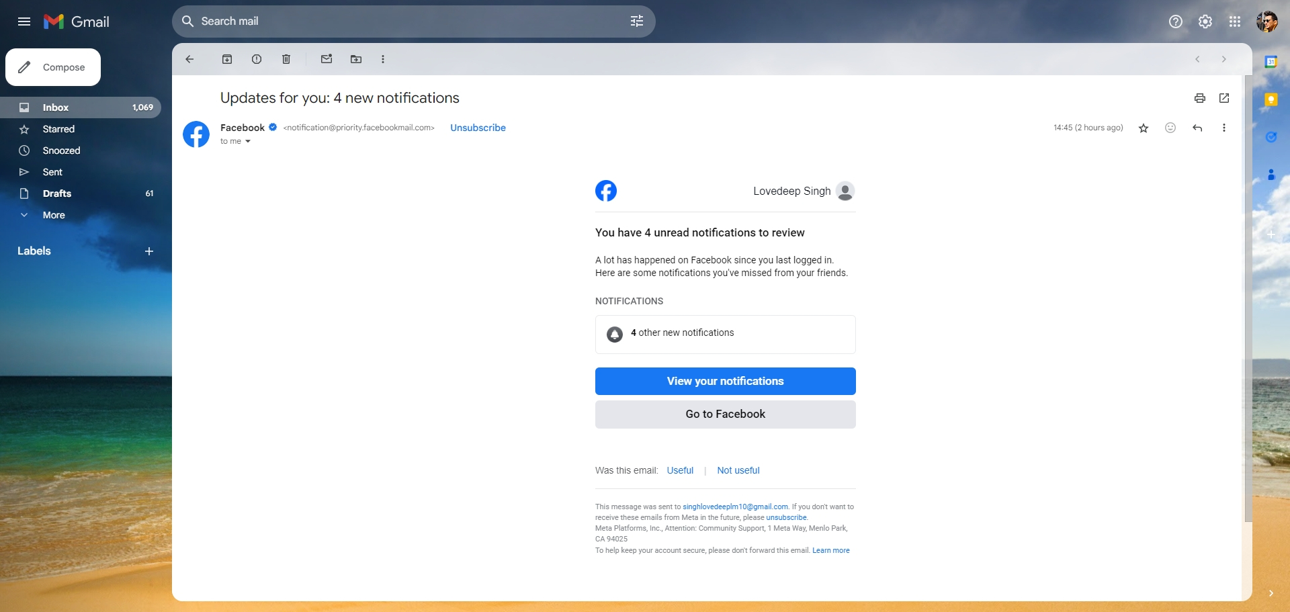This screenshot has height=612, width=1290.
Task: Create a new label plus button
Action: (x=149, y=251)
